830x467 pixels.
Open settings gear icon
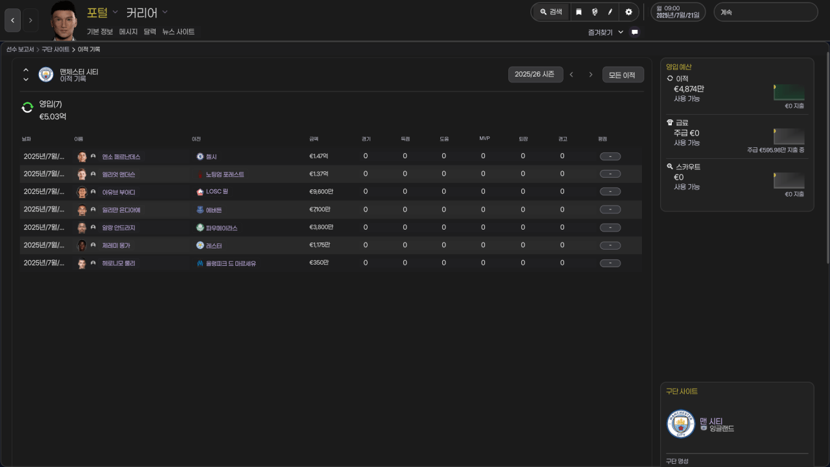(x=628, y=12)
